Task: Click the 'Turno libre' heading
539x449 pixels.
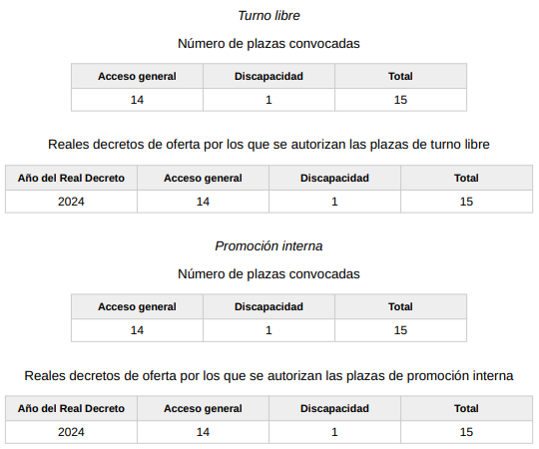Action: (x=269, y=15)
